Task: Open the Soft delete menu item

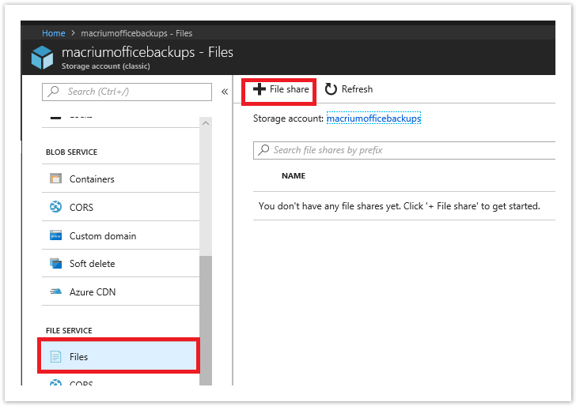Action: click(x=120, y=263)
